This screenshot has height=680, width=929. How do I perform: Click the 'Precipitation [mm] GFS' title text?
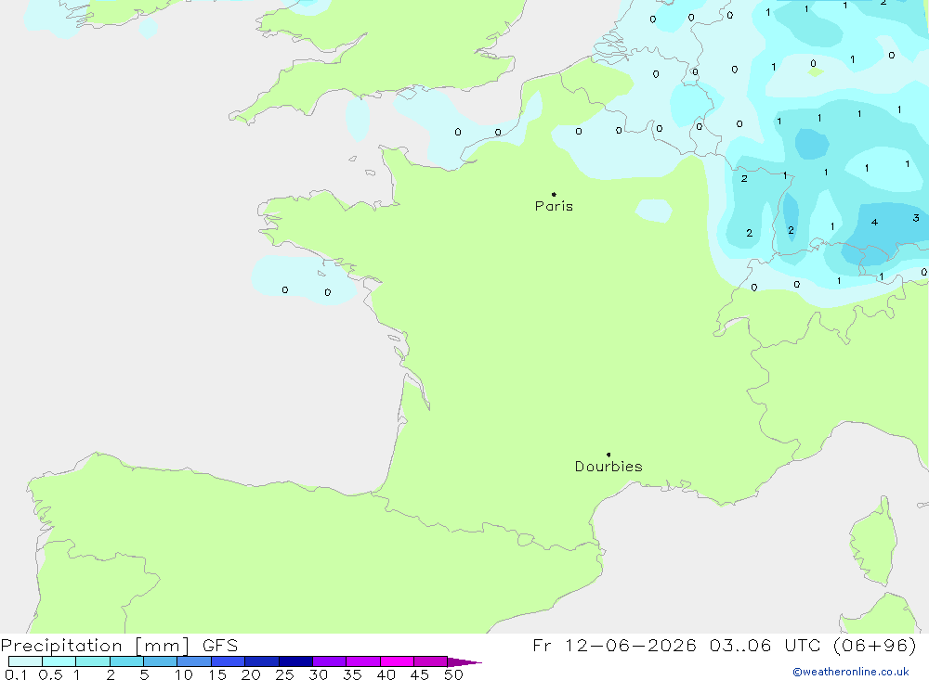(x=119, y=646)
